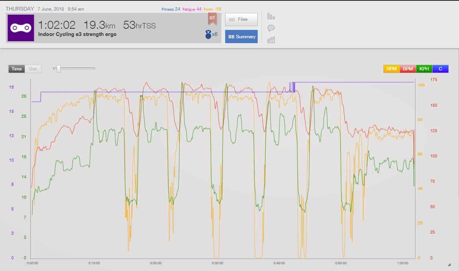Open the area graph view icon

271,39
